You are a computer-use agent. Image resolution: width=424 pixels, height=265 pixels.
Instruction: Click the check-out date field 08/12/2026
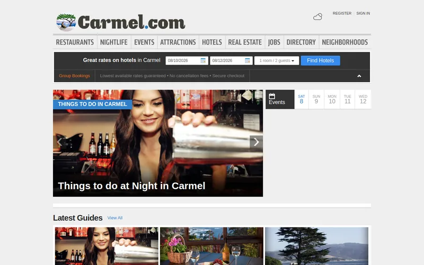coord(231,60)
